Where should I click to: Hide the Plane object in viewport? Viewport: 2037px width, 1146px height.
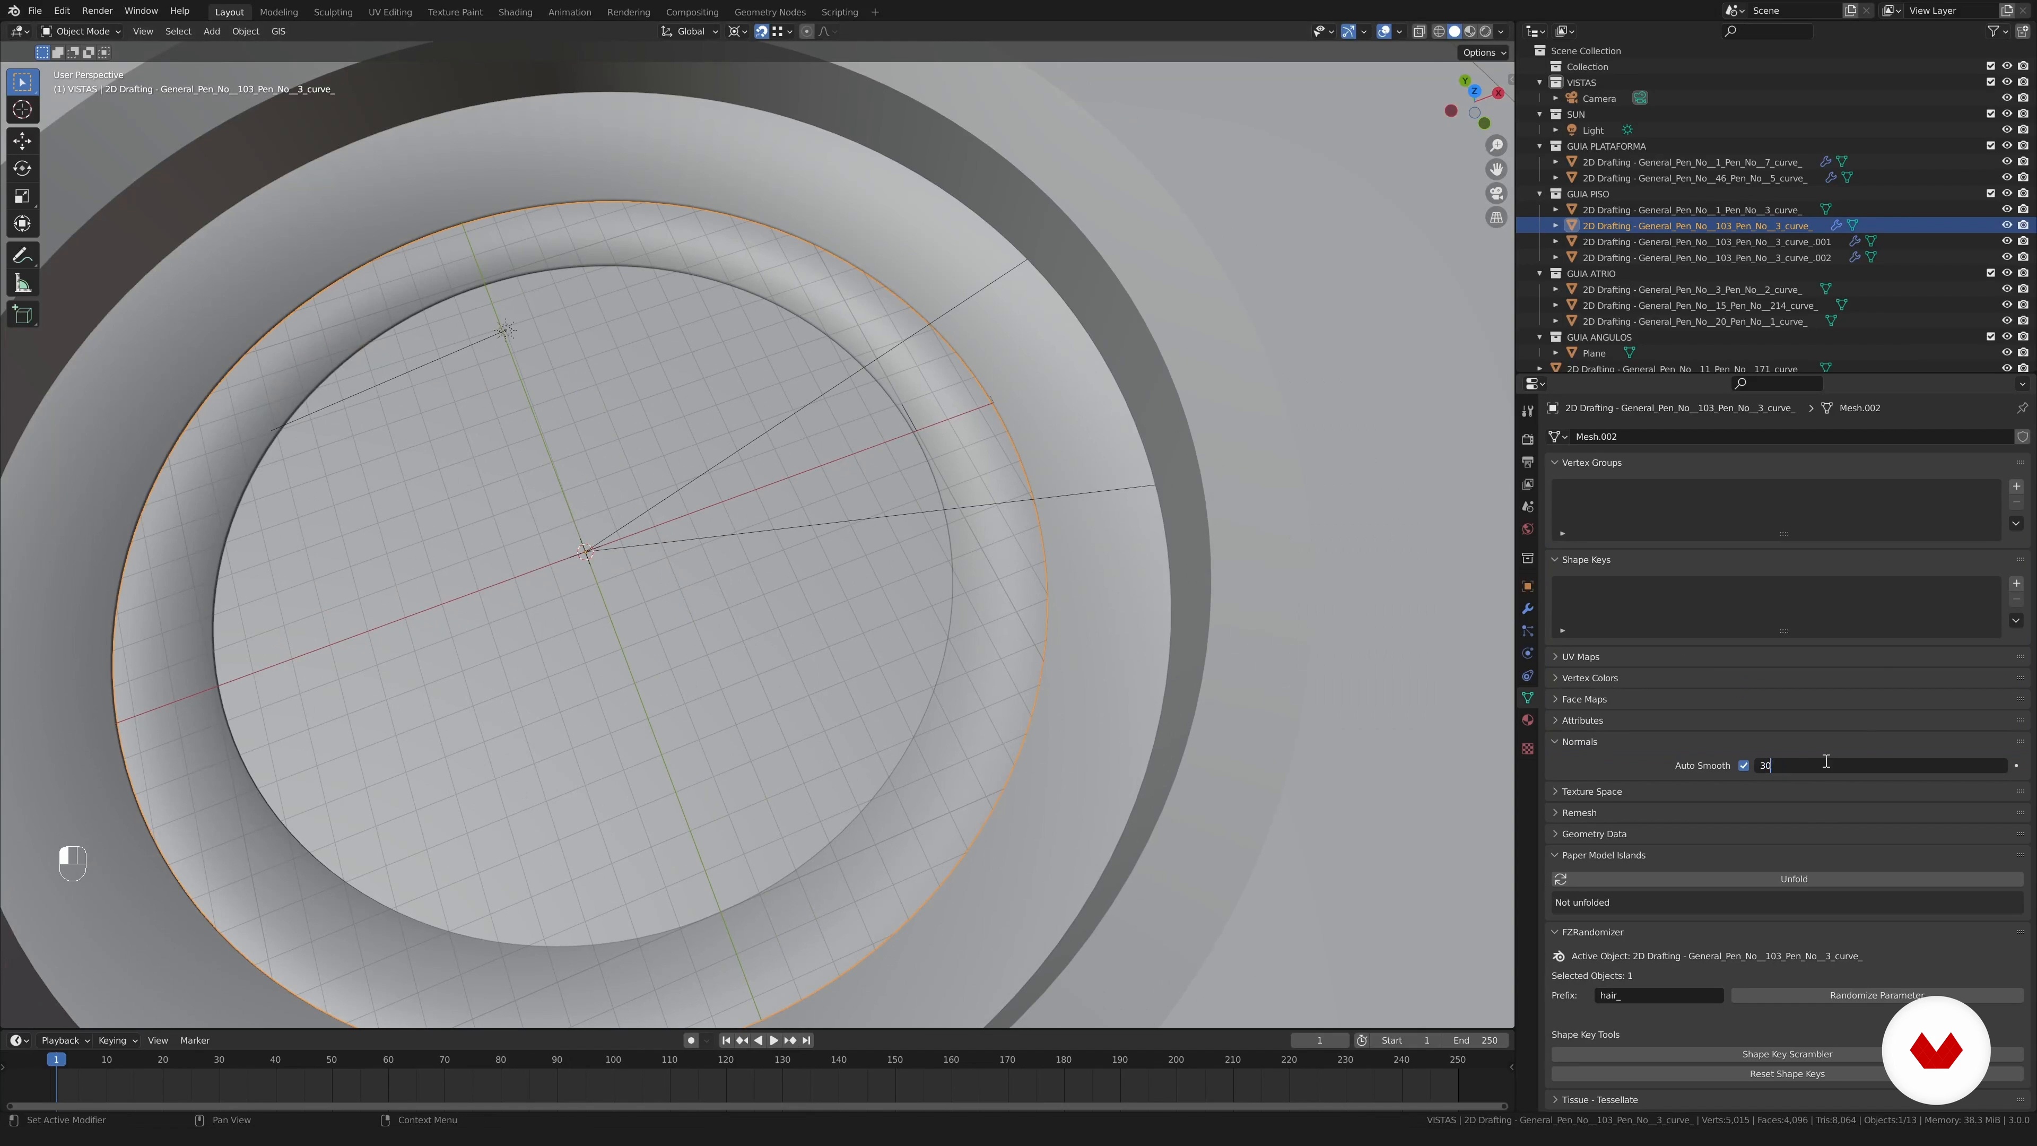pyautogui.click(x=2006, y=353)
